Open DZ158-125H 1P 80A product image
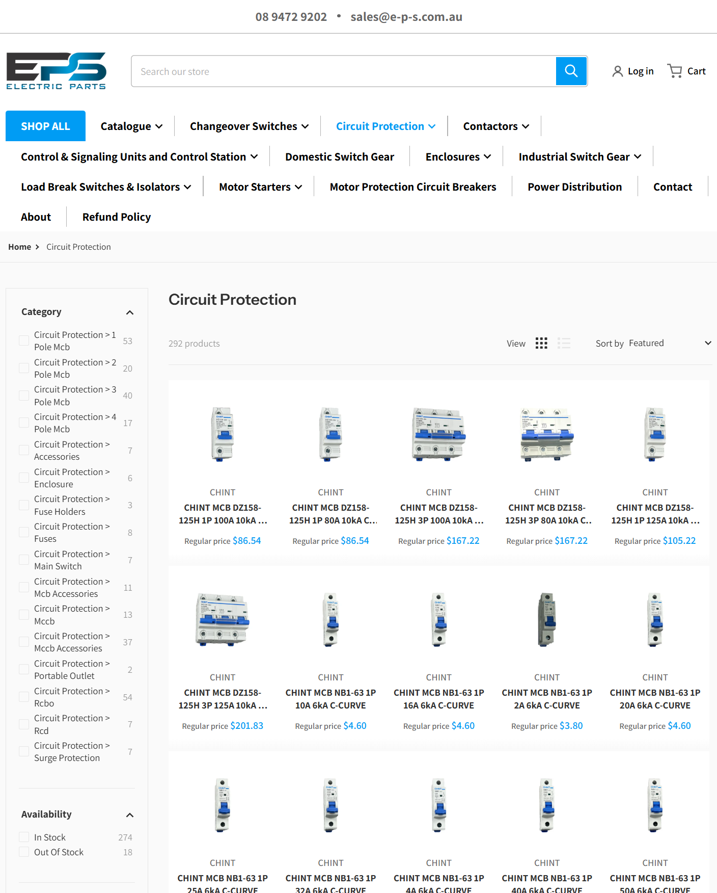717x893 pixels. coord(331,434)
